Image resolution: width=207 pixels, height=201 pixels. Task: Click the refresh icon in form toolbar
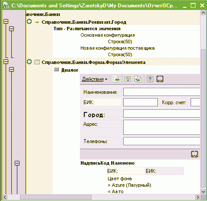pos(127,79)
